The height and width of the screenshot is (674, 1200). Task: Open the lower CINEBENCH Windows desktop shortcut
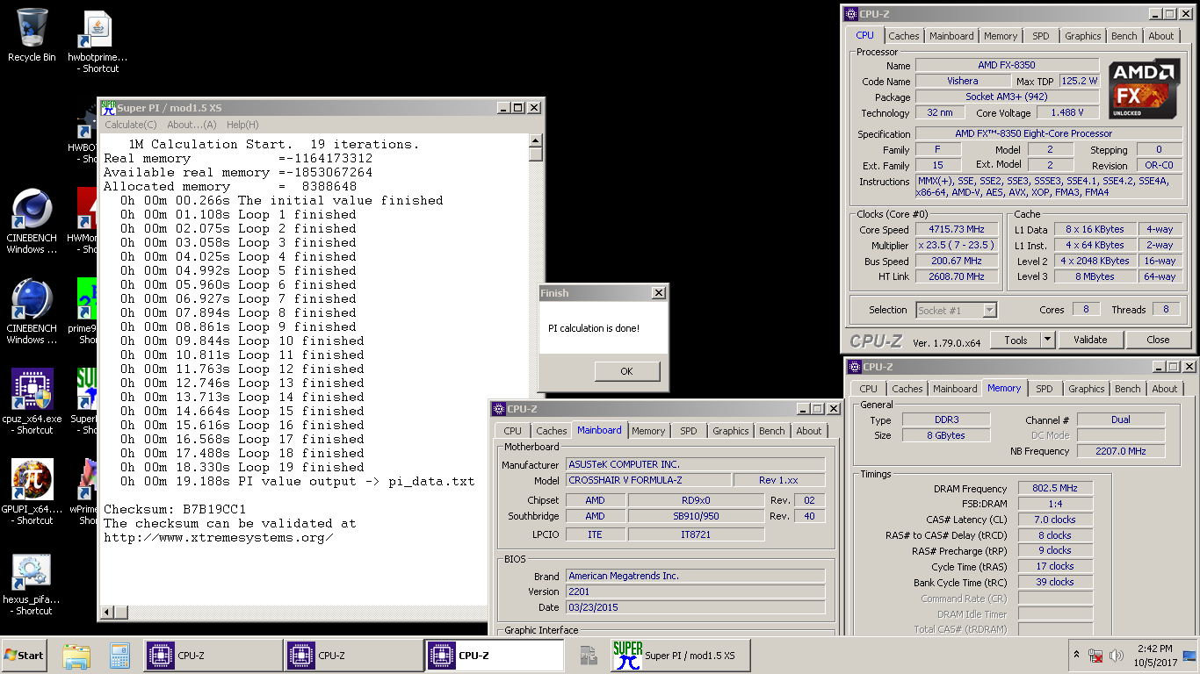(32, 312)
